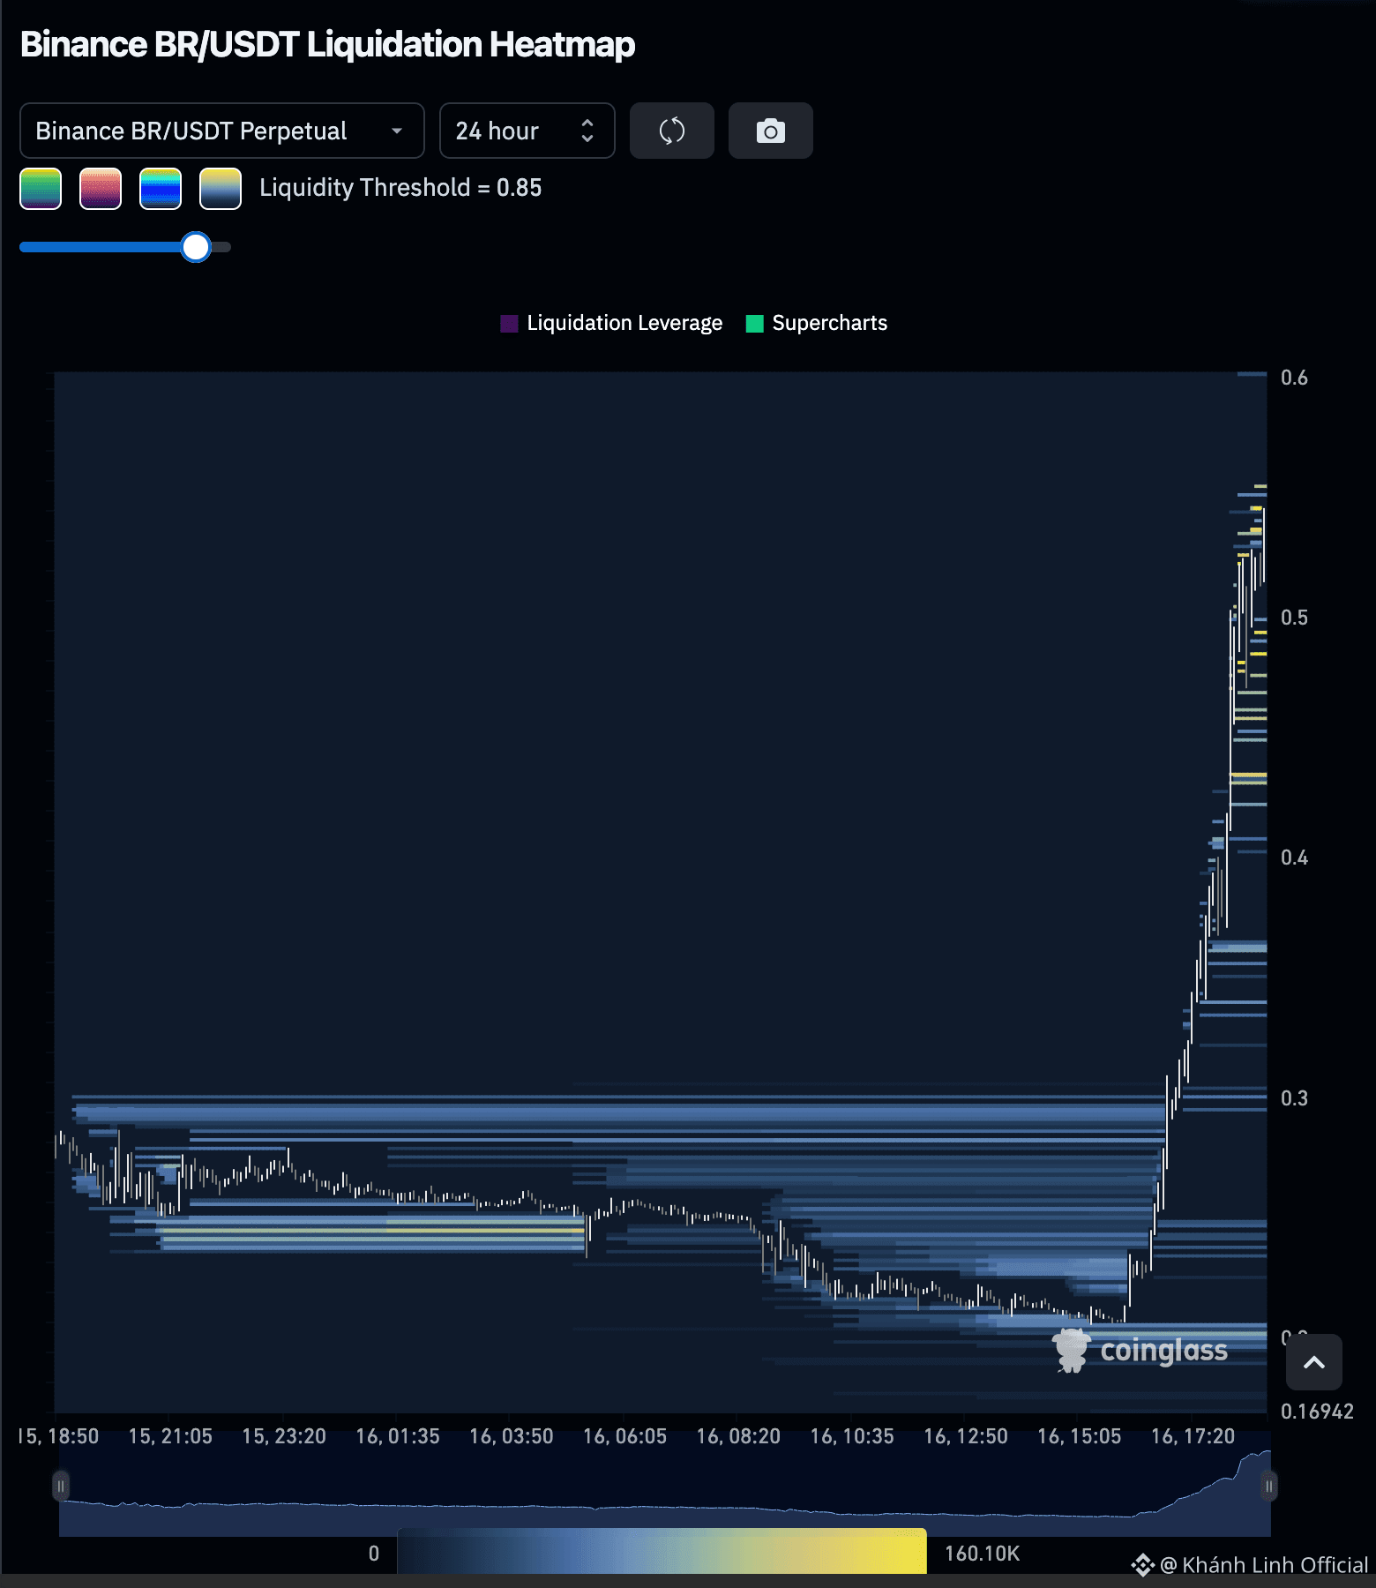1376x1588 pixels.
Task: Toggle Supercharts legend series
Action: (817, 323)
